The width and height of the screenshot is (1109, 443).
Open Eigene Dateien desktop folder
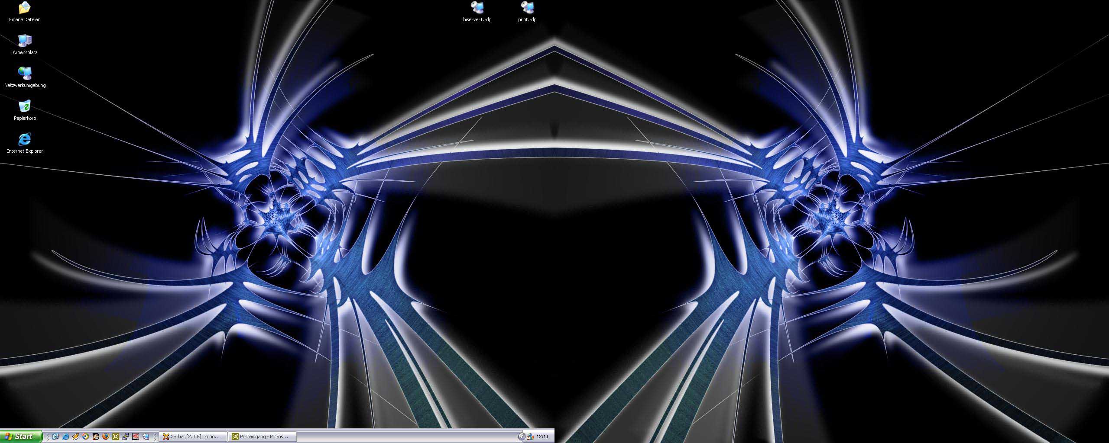click(25, 8)
